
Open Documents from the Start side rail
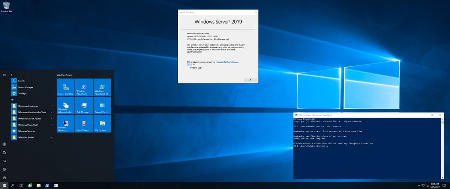pos(4,153)
